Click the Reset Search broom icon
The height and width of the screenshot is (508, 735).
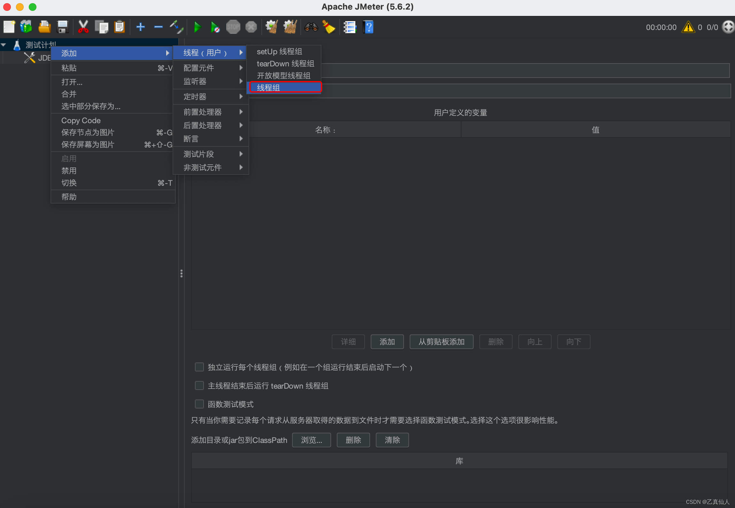tap(329, 27)
